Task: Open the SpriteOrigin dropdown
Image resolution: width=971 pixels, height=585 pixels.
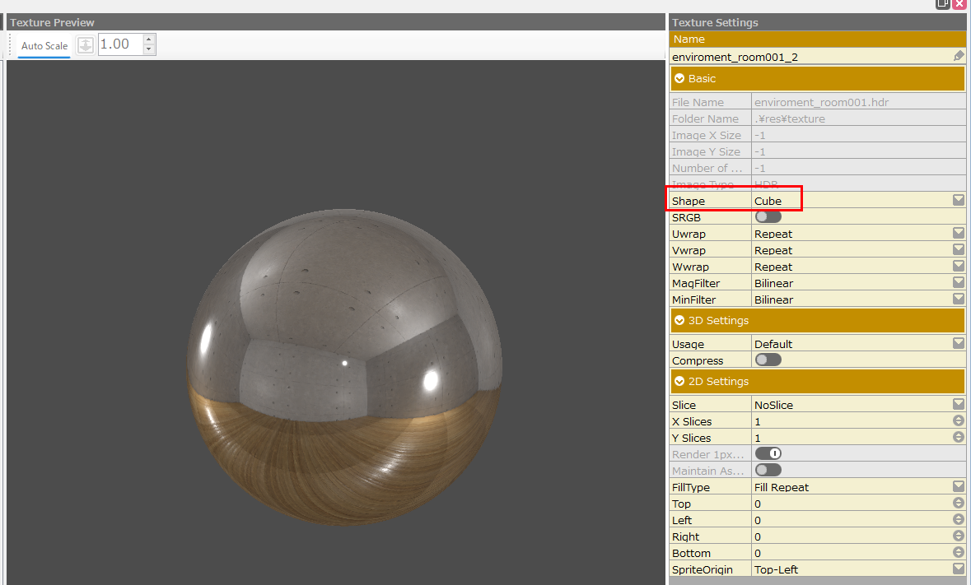Action: pos(959,569)
